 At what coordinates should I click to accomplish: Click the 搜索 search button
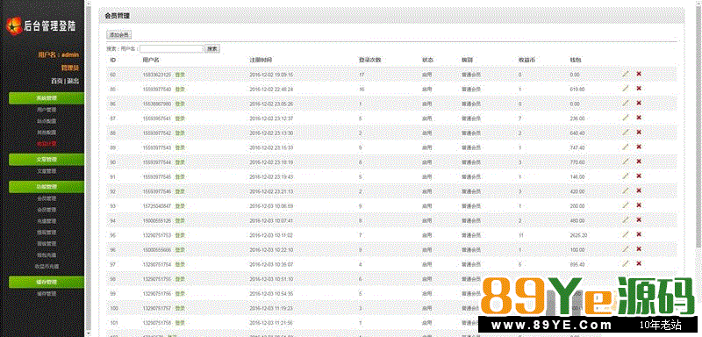pos(212,49)
